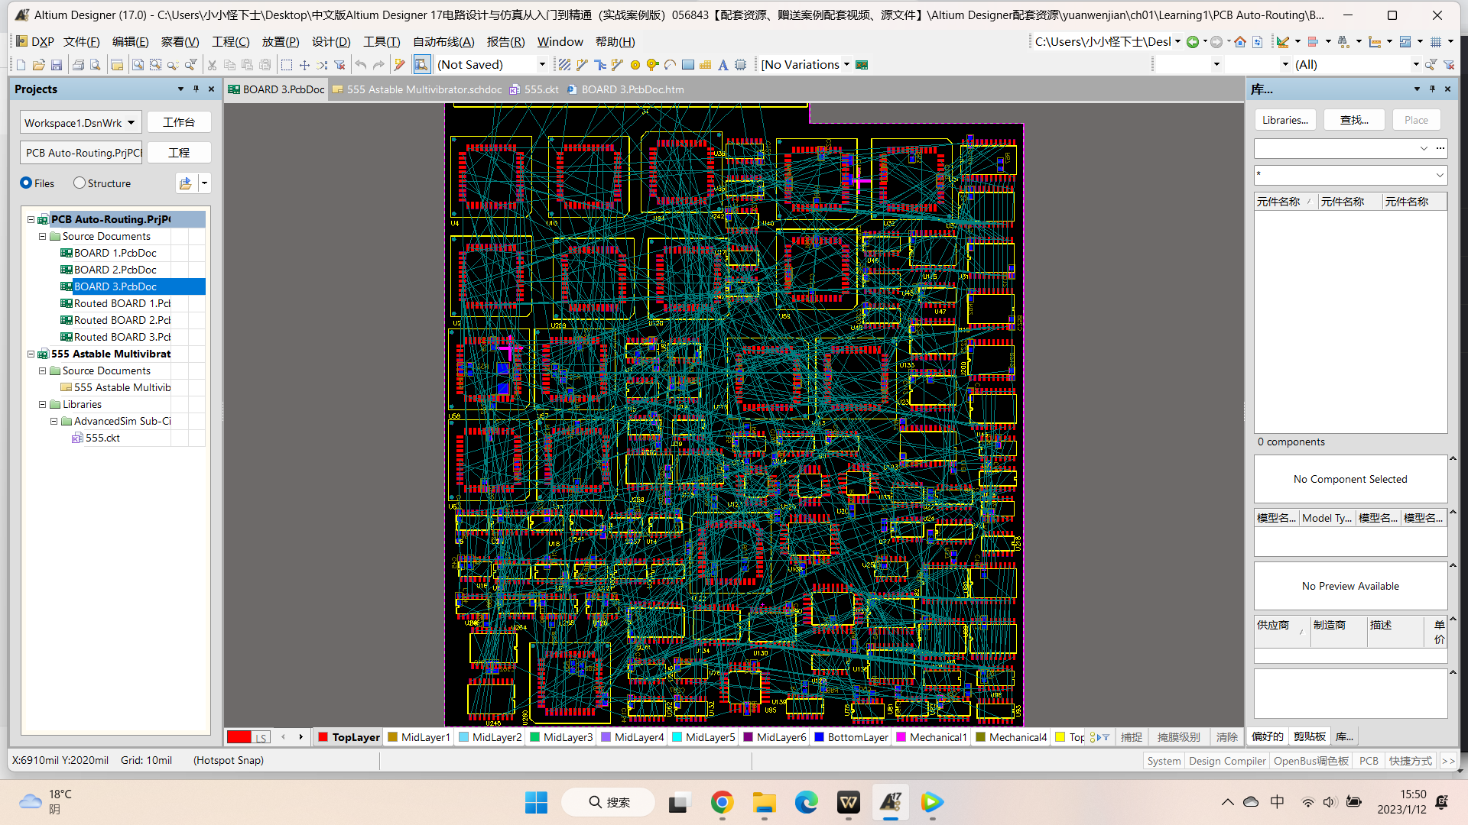Collapse the Source Documents folder
The height and width of the screenshot is (825, 1468).
43,236
